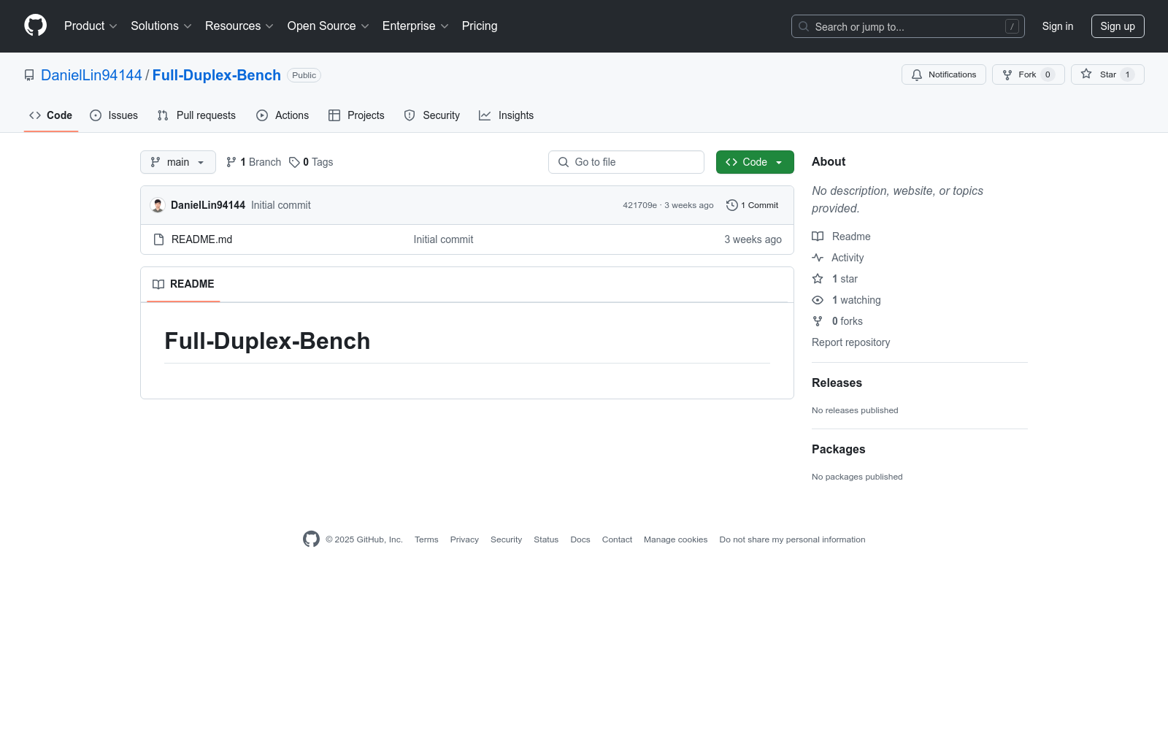Open the Packages heading link
Image resolution: width=1168 pixels, height=730 pixels.
pyautogui.click(x=838, y=449)
